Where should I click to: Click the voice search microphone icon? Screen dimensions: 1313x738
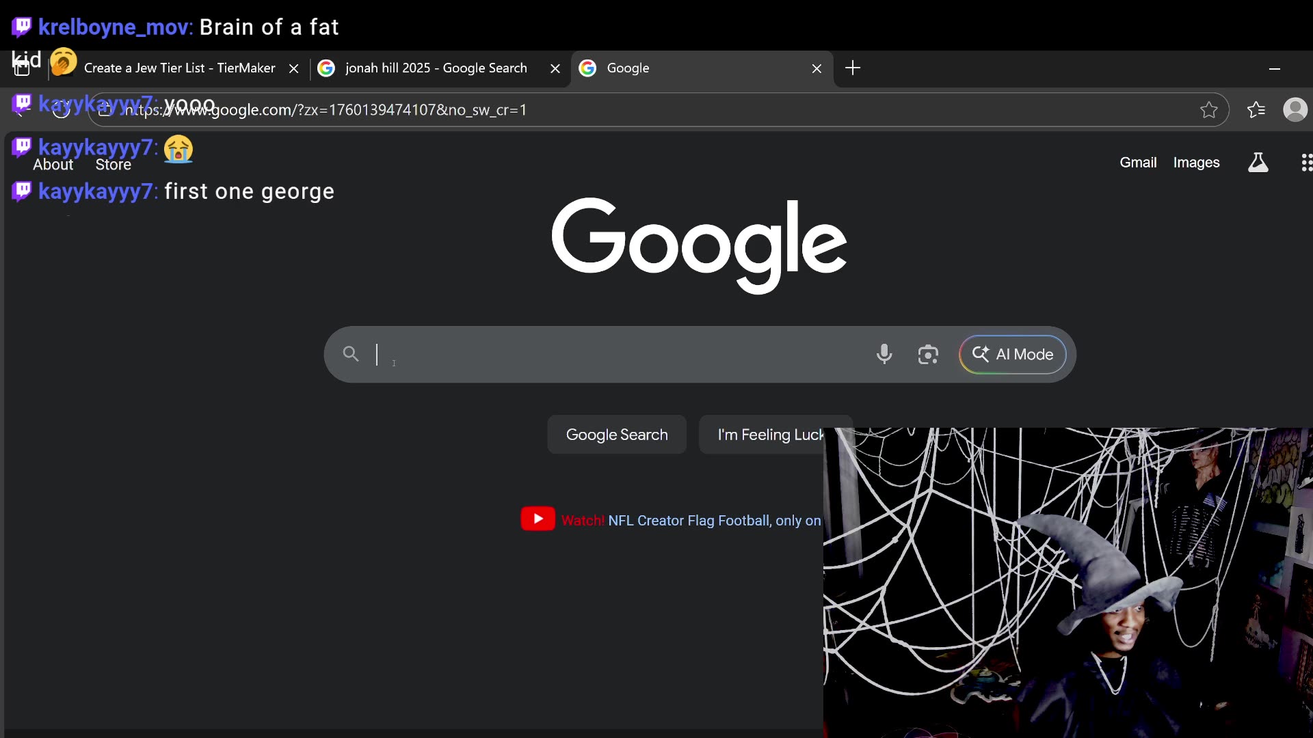[x=884, y=354]
